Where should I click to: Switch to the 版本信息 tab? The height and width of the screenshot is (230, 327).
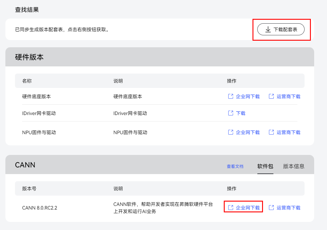pos(293,166)
